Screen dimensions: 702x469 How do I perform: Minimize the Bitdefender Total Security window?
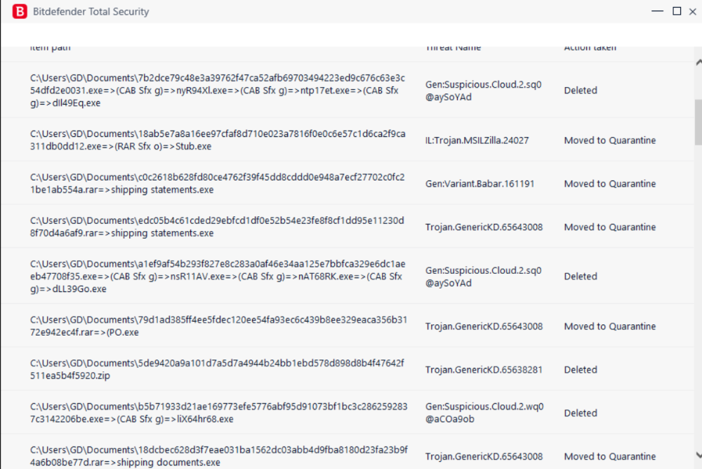(657, 11)
